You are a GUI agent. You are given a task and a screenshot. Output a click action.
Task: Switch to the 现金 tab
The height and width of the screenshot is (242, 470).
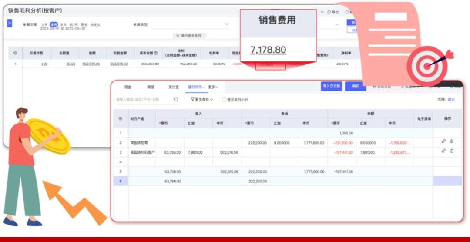128,87
